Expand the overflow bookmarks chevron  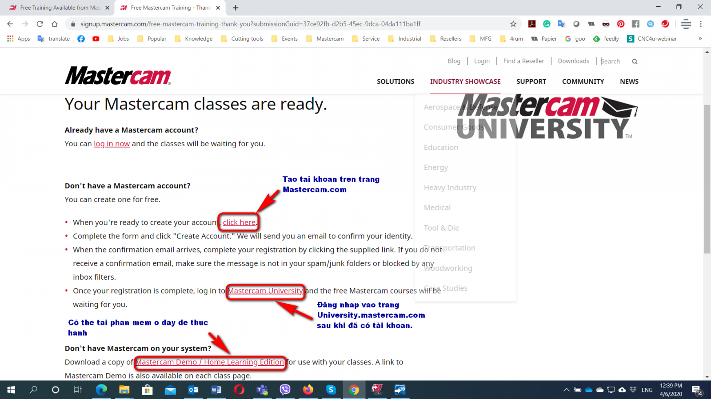coord(700,39)
